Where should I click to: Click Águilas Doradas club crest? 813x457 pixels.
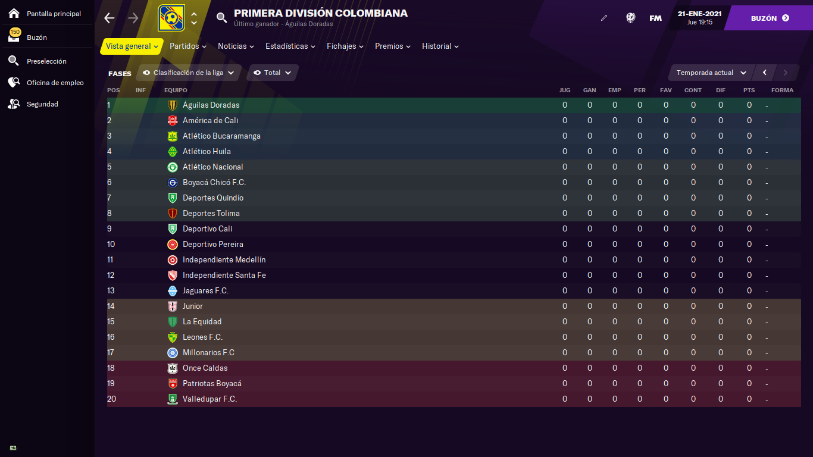pos(173,105)
